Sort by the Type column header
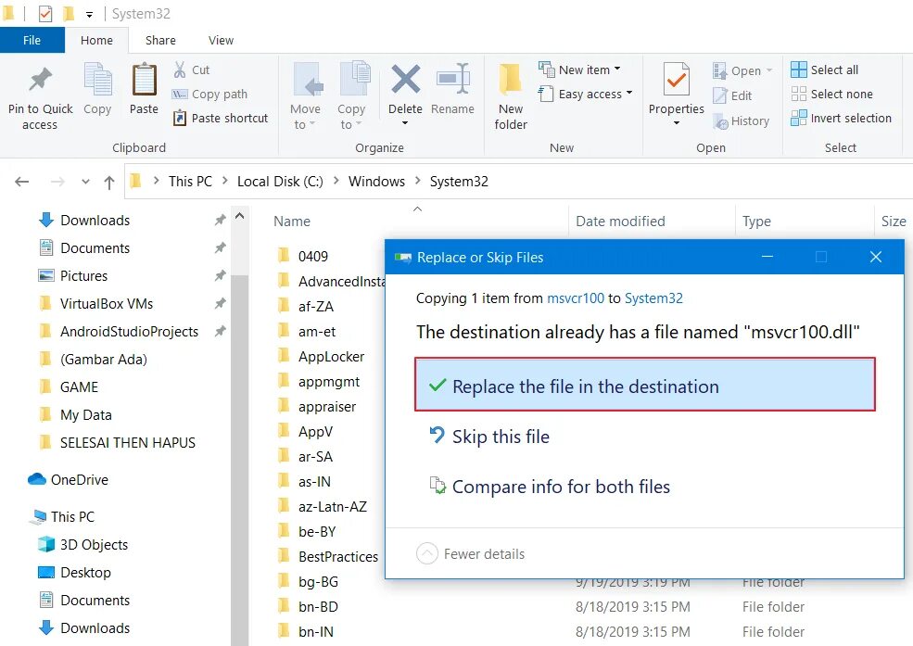Screen dimensions: 913x646 coord(756,222)
